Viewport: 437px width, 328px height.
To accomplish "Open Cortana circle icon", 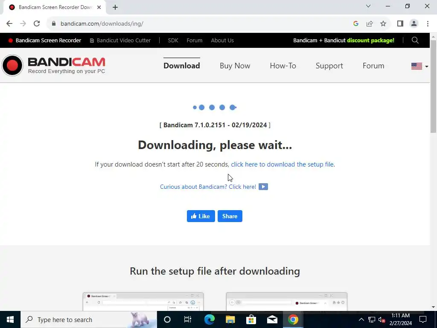I will [167, 319].
